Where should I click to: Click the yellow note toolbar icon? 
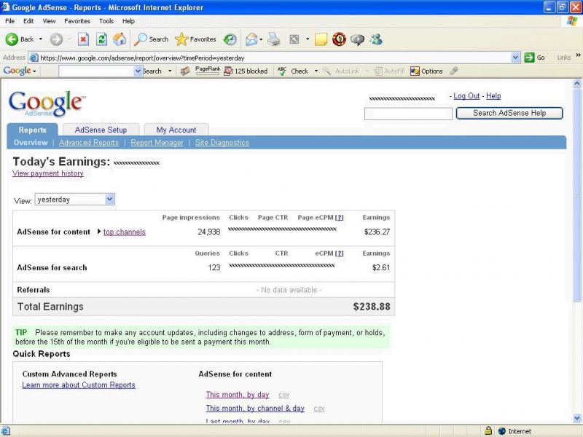tap(321, 39)
